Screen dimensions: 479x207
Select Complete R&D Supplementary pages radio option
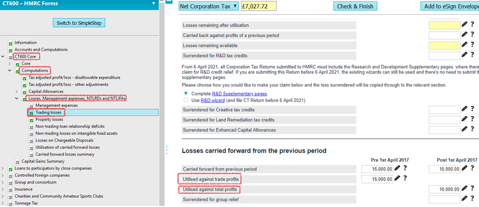point(185,94)
